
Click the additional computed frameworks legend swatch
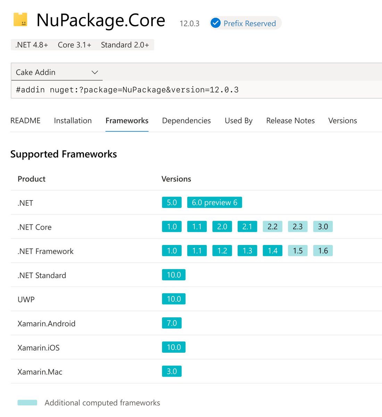(27, 403)
